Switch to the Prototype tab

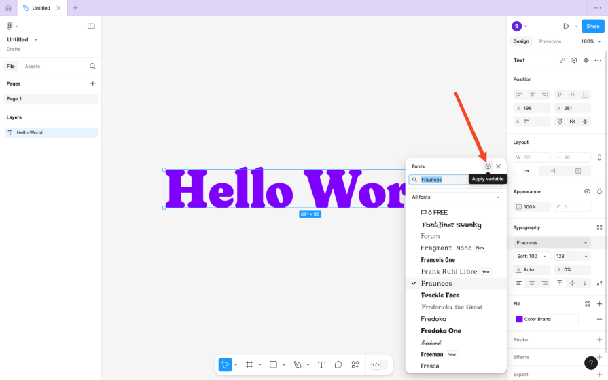pos(550,41)
